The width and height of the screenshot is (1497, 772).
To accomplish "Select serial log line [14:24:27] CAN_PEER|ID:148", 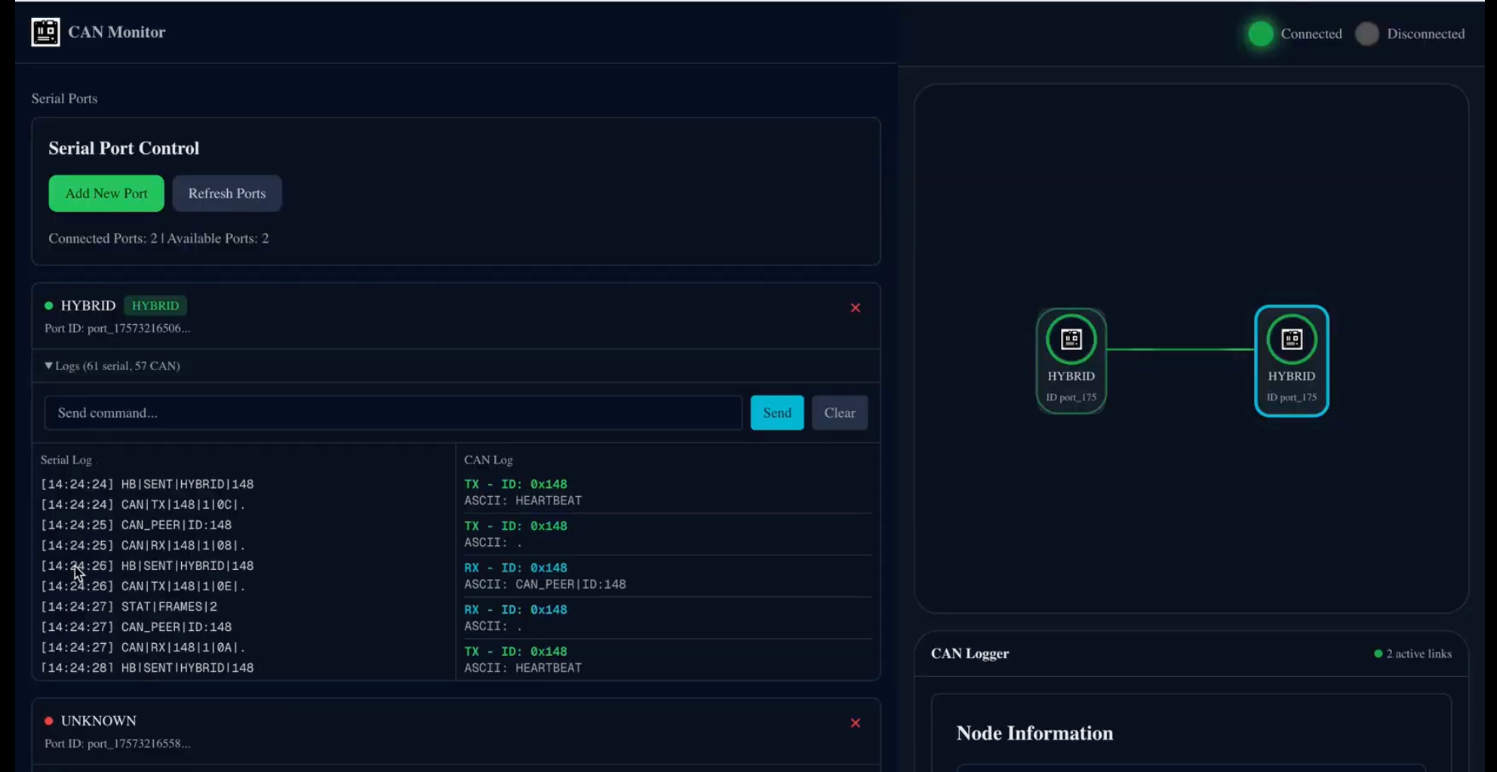I will point(136,626).
